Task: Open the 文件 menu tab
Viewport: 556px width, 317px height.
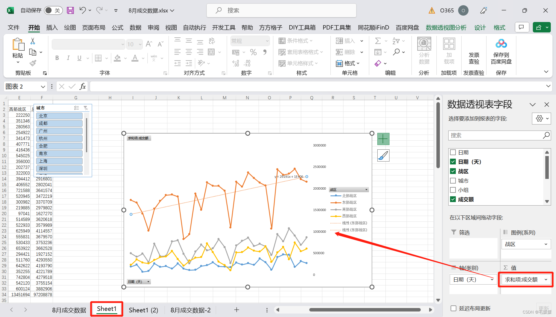Action: (x=14, y=28)
